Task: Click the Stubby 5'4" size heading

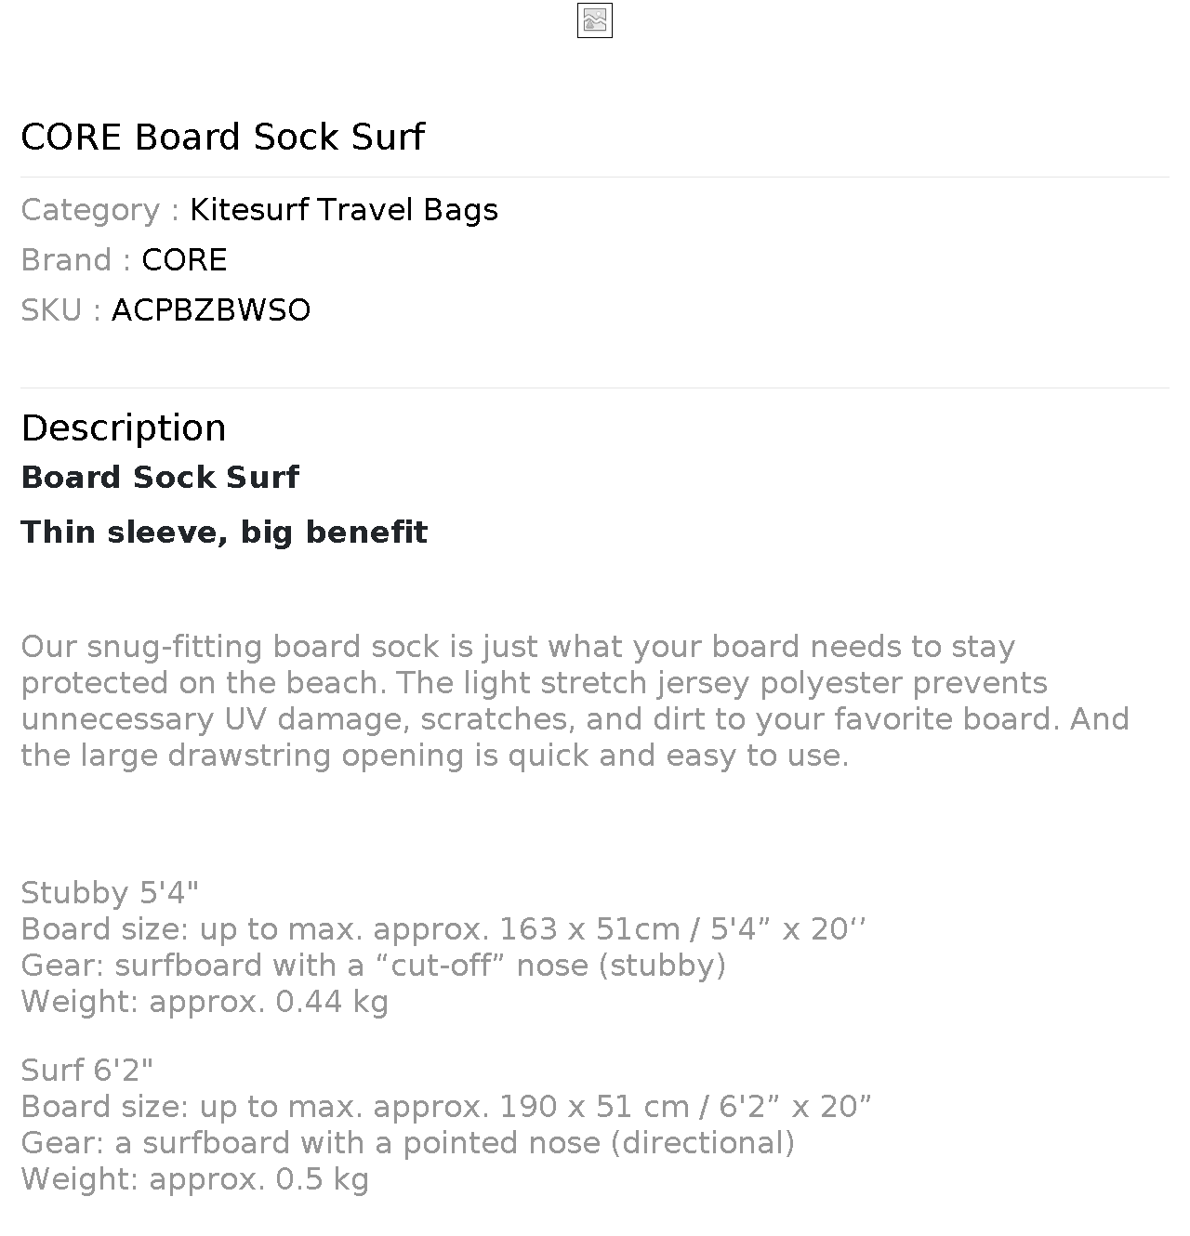Action: [110, 893]
